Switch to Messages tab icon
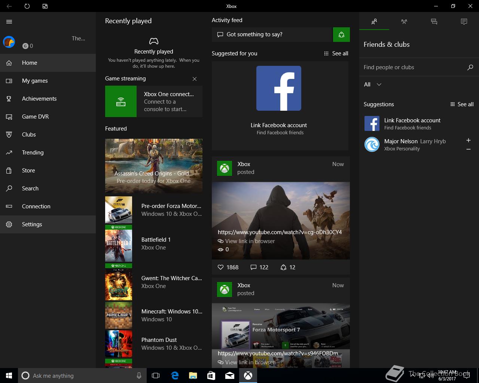Image resolution: width=479 pixels, height=383 pixels. [x=434, y=22]
